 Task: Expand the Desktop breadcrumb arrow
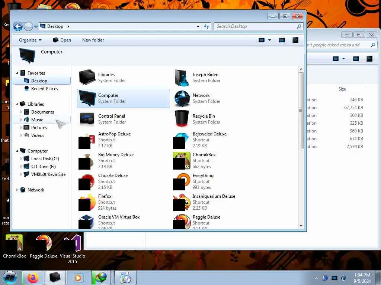[68, 26]
